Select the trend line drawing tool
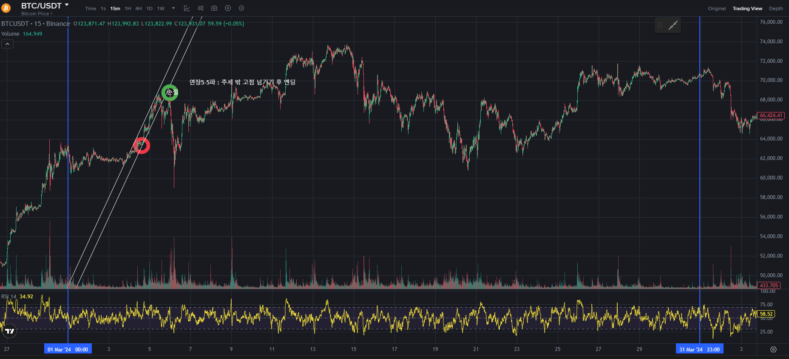The height and width of the screenshot is (359, 789). click(x=673, y=25)
